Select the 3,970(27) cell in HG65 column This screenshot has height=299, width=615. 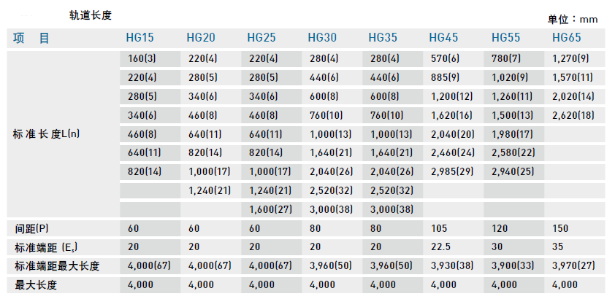pyautogui.click(x=574, y=266)
